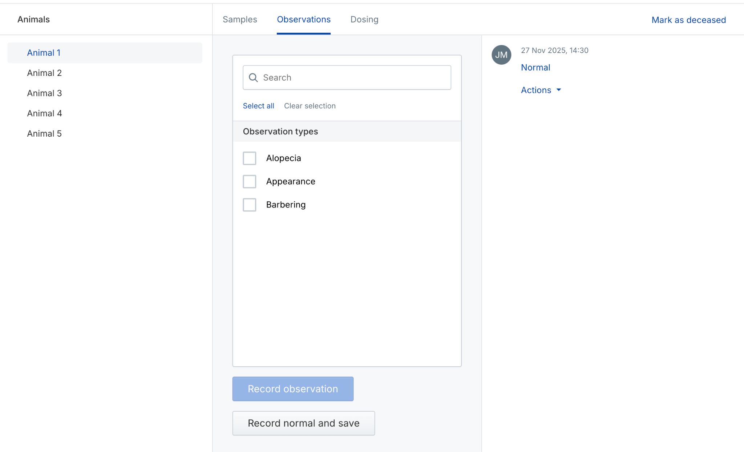Choose Animal 4 from sidebar

pos(44,113)
